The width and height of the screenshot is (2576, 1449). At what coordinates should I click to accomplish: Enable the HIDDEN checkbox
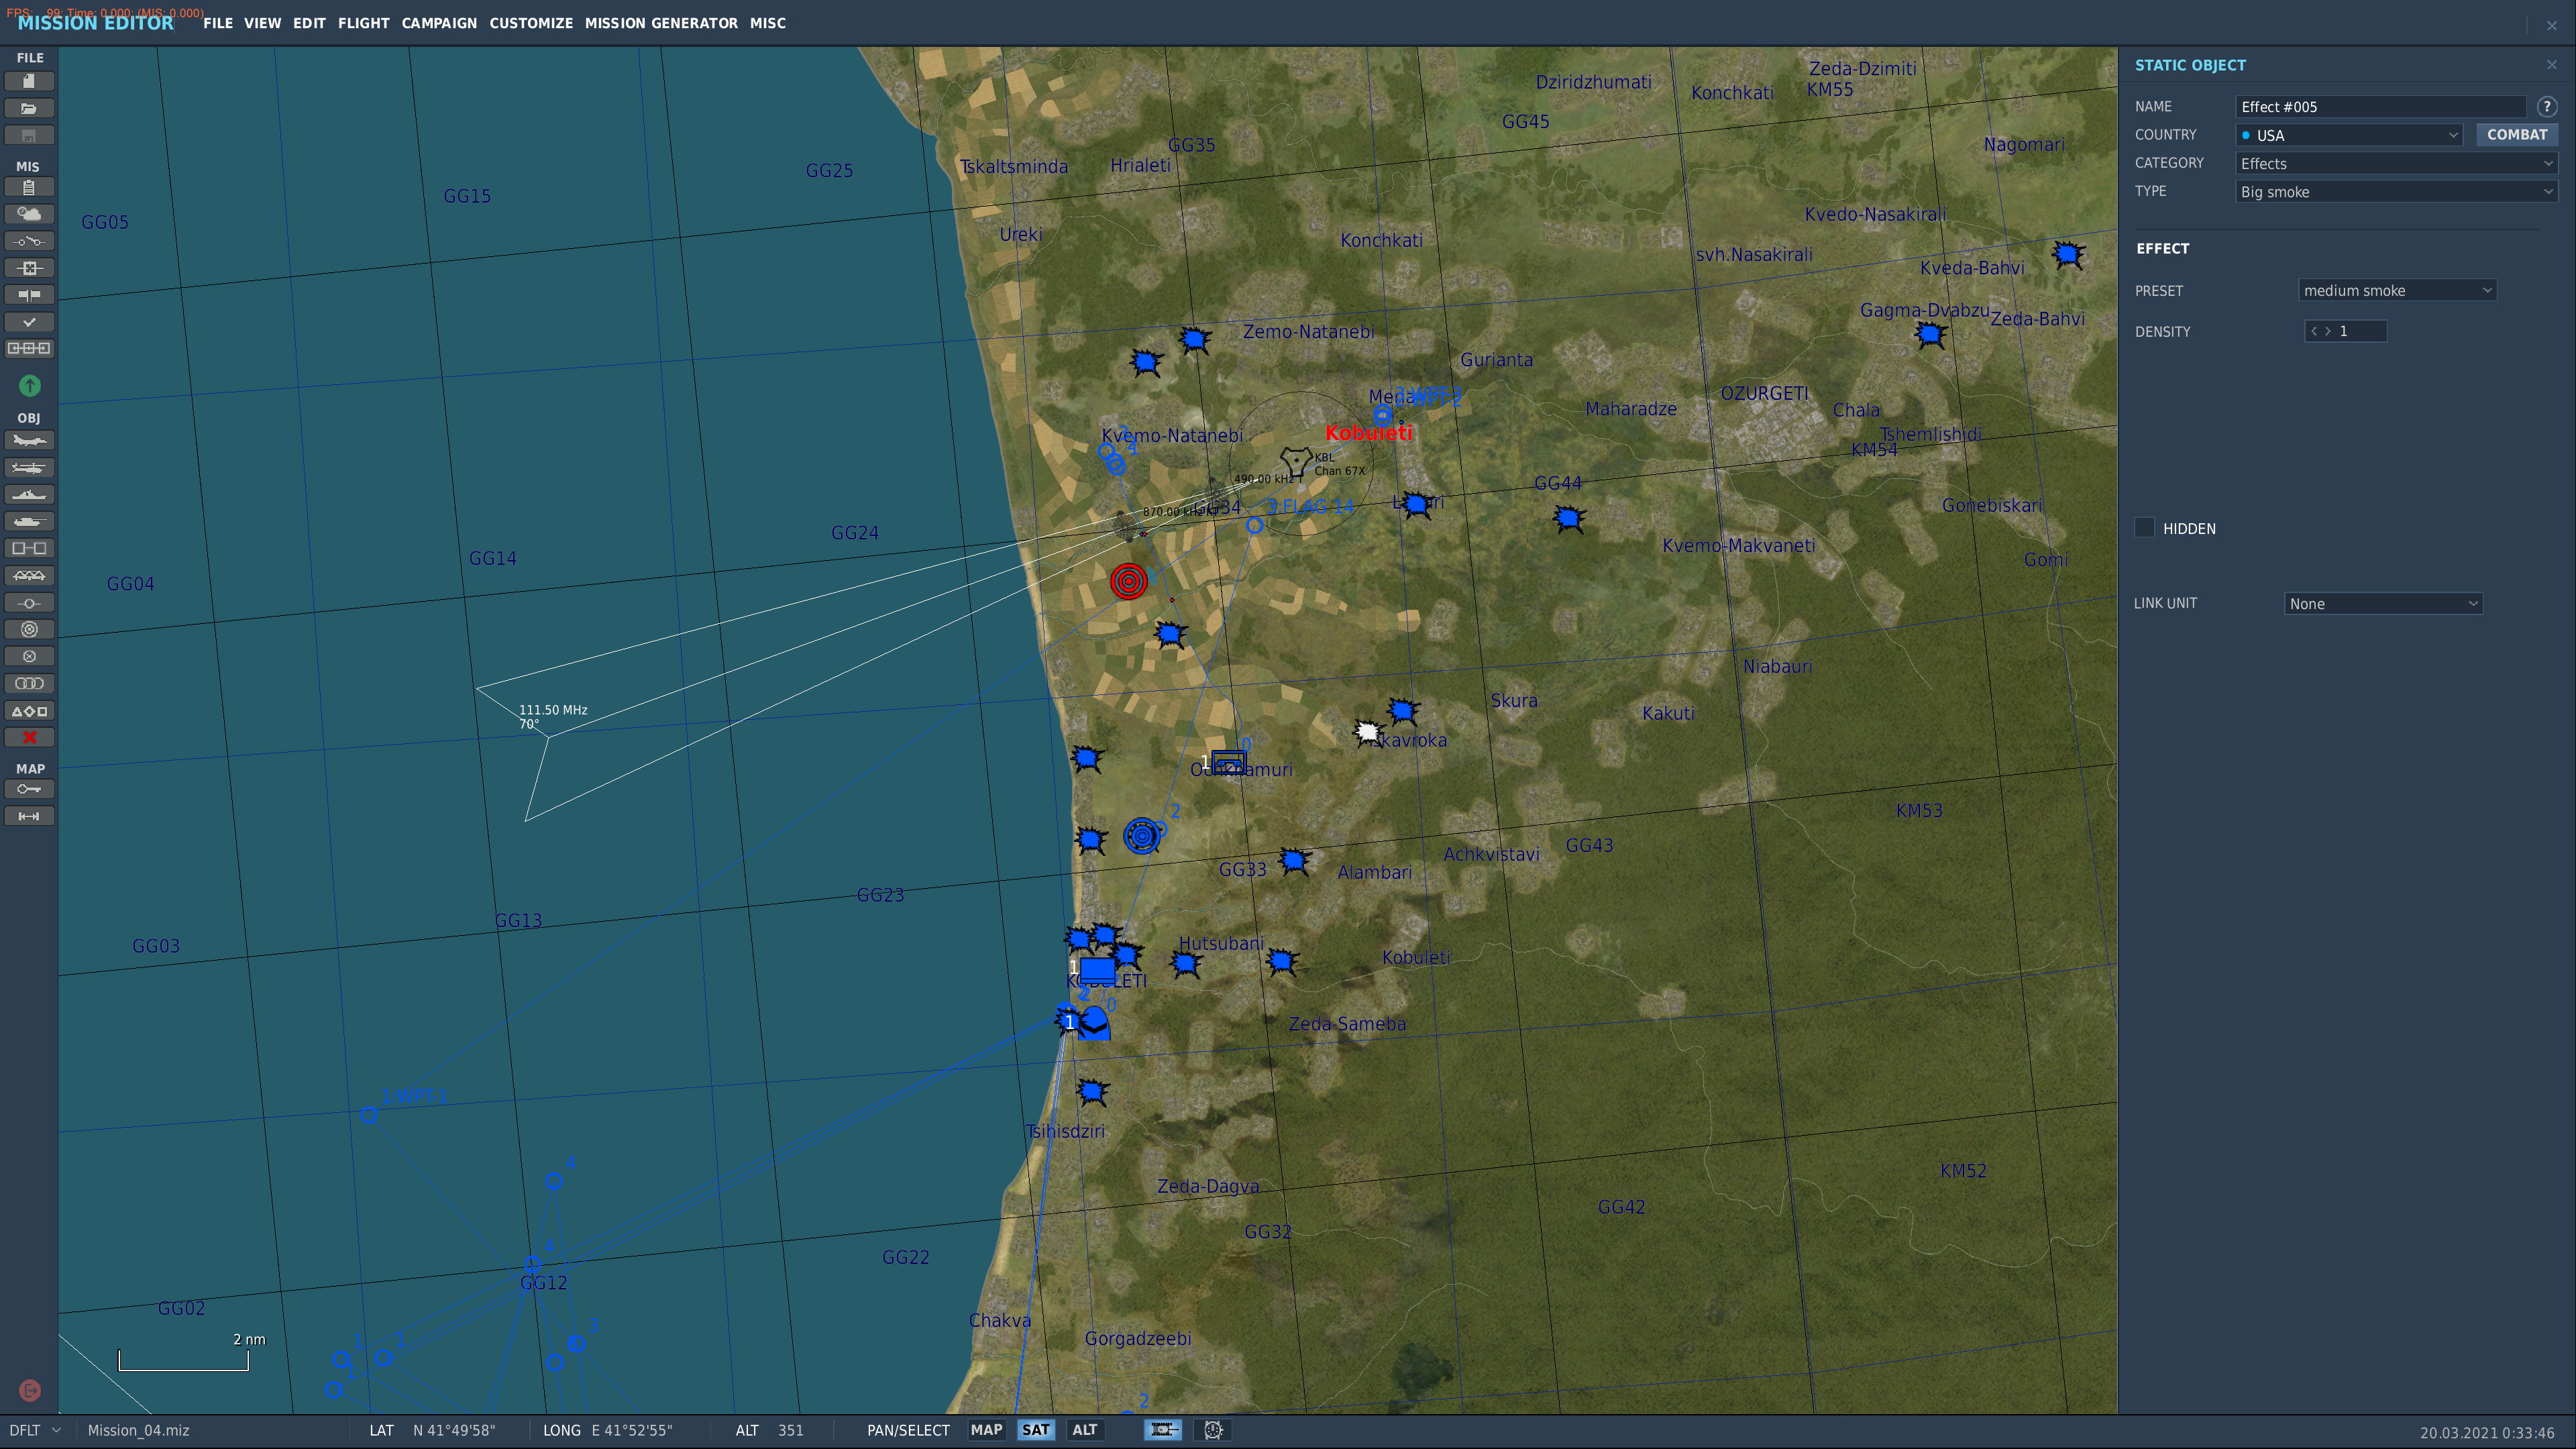[x=2144, y=528]
